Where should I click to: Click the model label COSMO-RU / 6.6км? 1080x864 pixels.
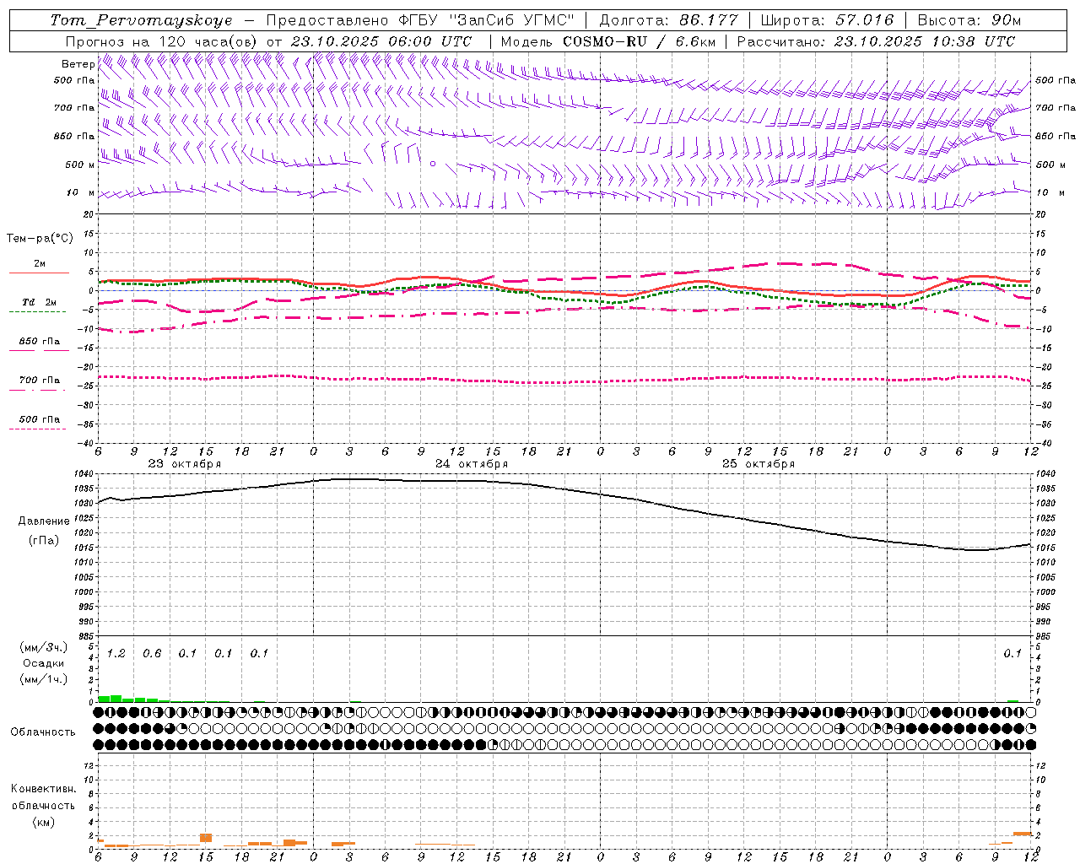click(x=638, y=41)
